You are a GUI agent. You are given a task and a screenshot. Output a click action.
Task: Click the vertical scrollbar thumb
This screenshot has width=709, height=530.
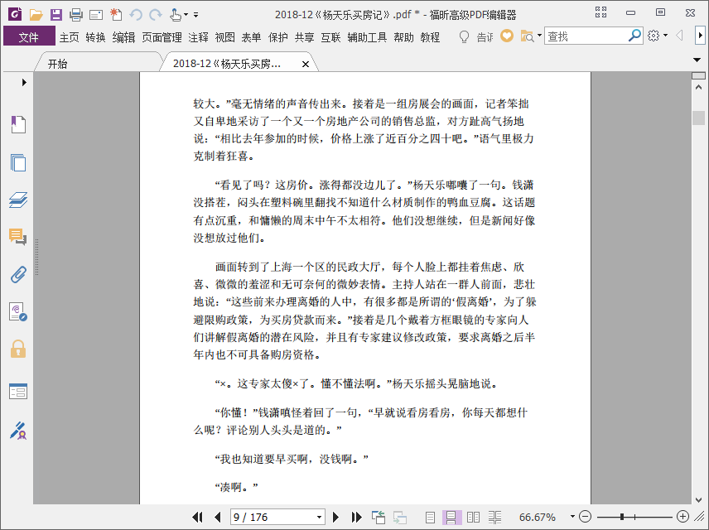(698, 118)
